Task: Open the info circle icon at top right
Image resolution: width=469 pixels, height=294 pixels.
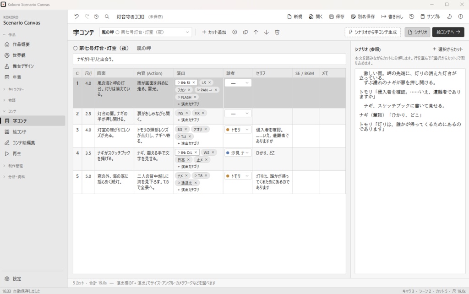Action: tap(461, 17)
